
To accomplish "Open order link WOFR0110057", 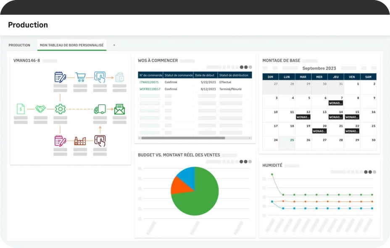I will point(150,89).
